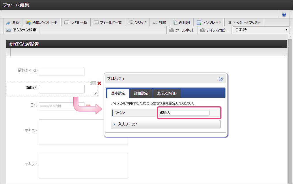Select the グリッド grid tool
293x184 pixels.
coord(137,22)
